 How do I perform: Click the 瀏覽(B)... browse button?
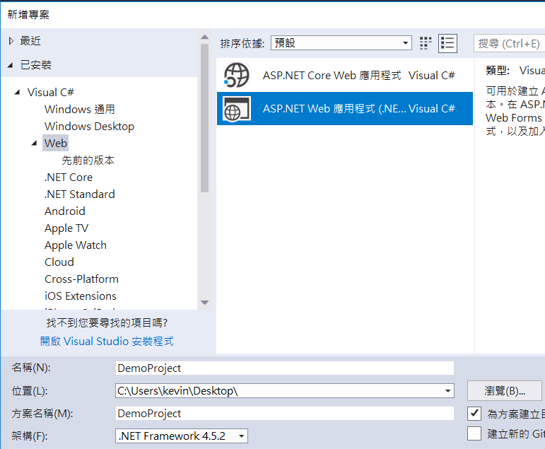(x=504, y=391)
